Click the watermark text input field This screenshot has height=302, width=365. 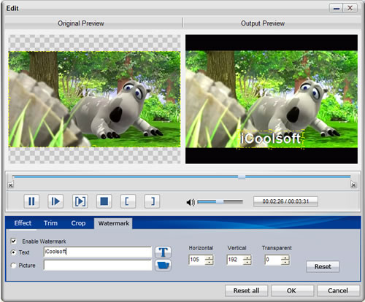click(98, 252)
